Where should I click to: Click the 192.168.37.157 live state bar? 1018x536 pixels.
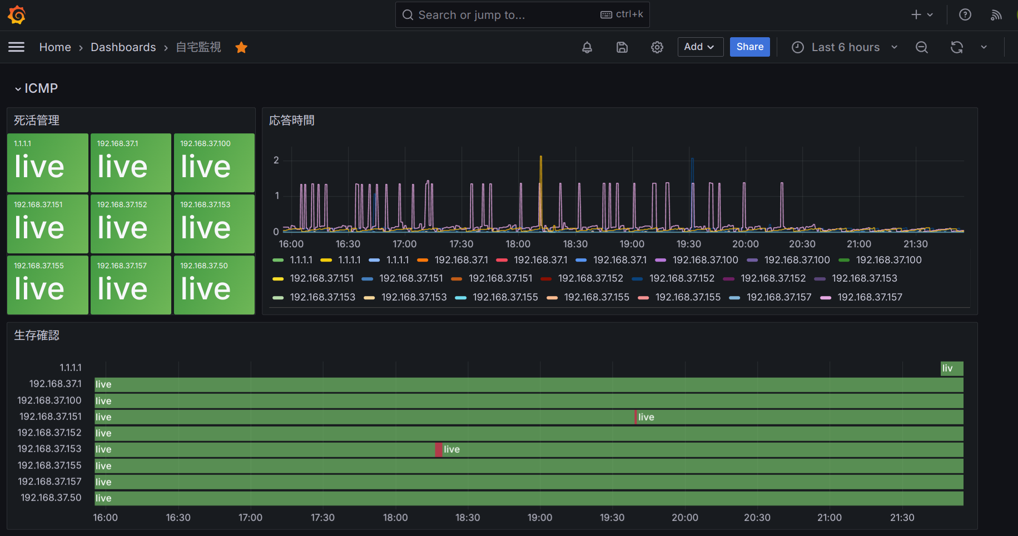pos(529,482)
